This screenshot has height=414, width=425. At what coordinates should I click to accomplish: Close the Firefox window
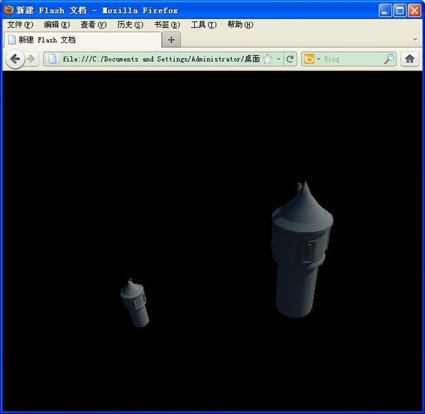coord(415,10)
